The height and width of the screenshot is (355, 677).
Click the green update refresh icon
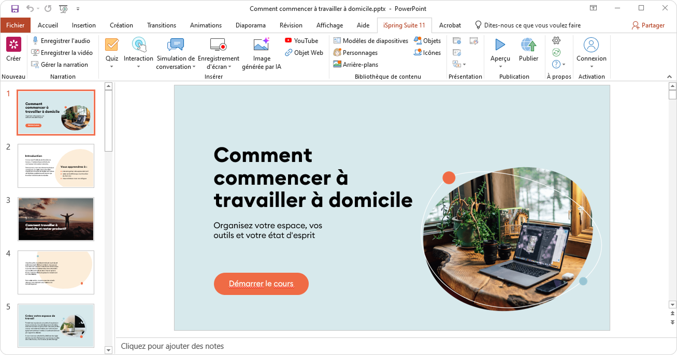(556, 52)
